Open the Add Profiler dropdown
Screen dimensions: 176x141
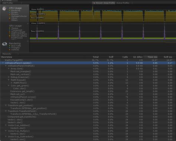(12, 3)
